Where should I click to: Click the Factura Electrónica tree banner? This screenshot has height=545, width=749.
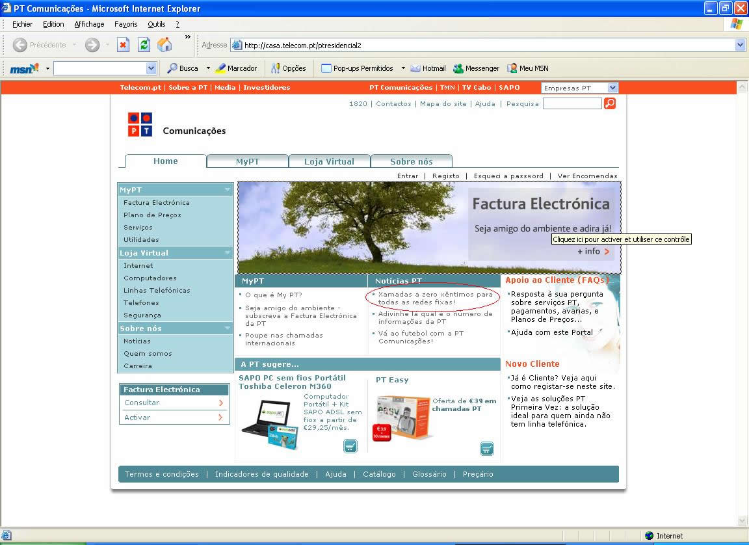429,228
